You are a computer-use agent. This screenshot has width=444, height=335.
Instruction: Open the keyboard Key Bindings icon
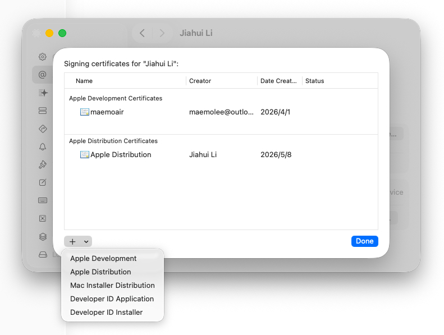point(43,200)
